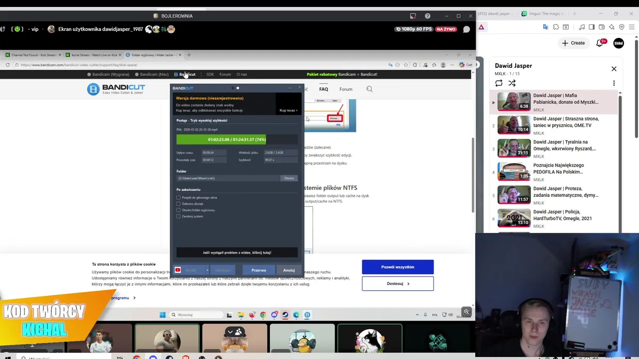Click the Bandicut logo on website

pyautogui.click(x=115, y=89)
